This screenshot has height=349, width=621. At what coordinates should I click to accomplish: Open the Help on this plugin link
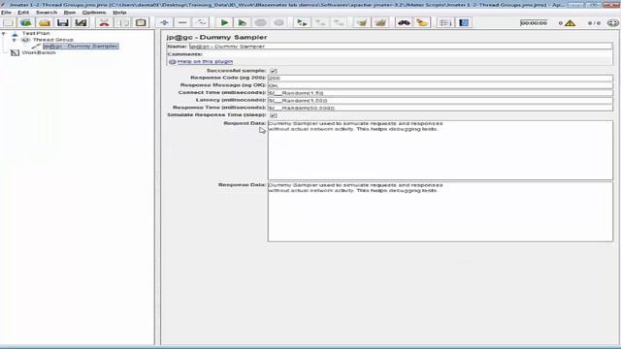(205, 62)
